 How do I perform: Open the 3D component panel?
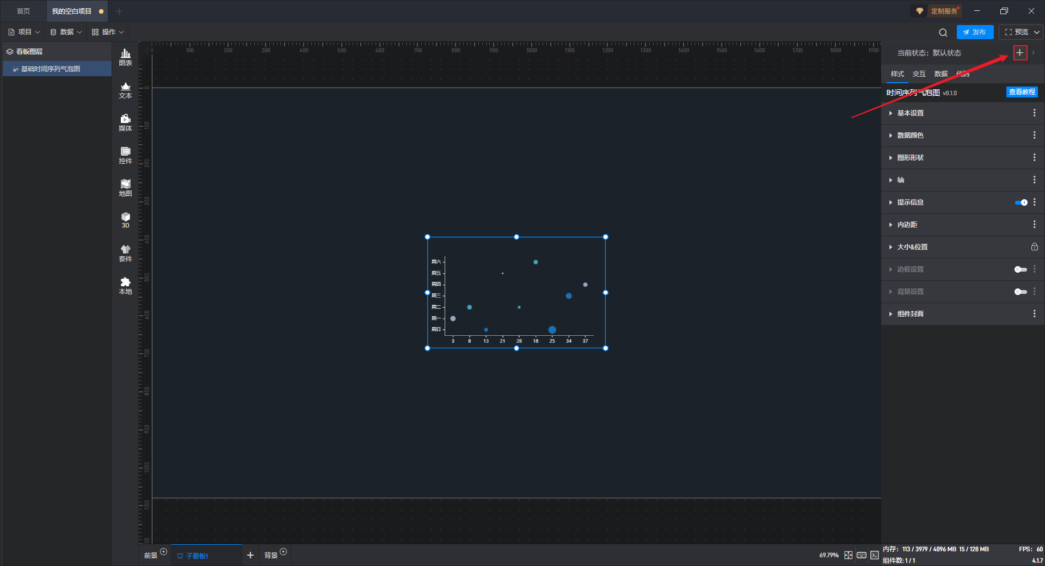coord(125,220)
